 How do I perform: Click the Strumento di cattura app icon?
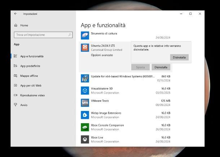85,36
